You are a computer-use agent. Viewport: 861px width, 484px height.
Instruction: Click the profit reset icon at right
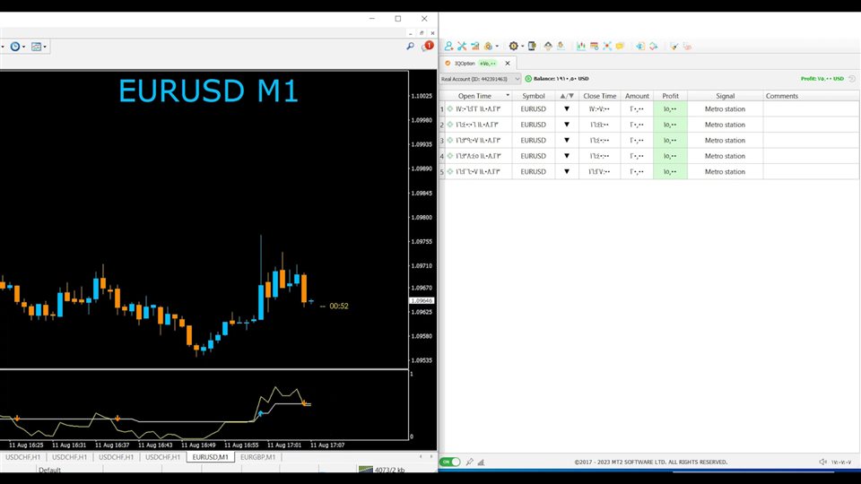coord(852,79)
